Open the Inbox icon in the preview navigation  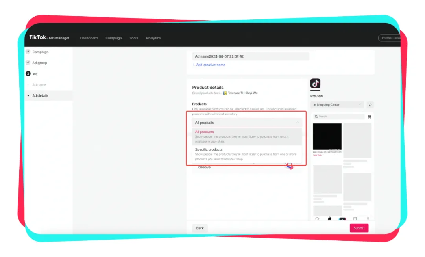[x=355, y=219]
